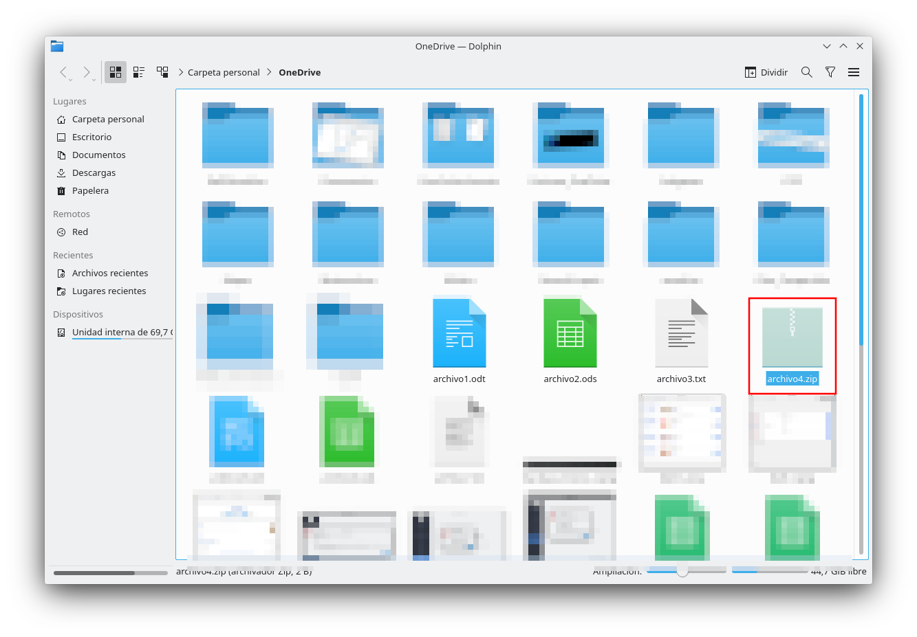This screenshot has height=637, width=917.
Task: Select the archivo1.odt document icon
Action: [x=460, y=333]
